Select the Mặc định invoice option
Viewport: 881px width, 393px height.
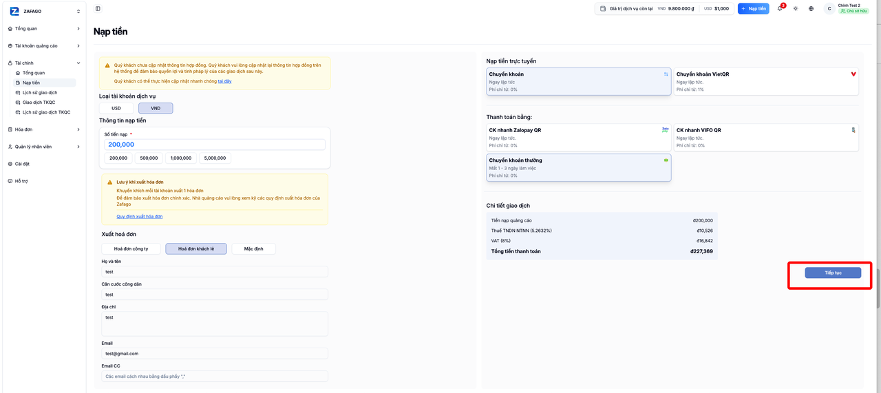pyautogui.click(x=253, y=248)
